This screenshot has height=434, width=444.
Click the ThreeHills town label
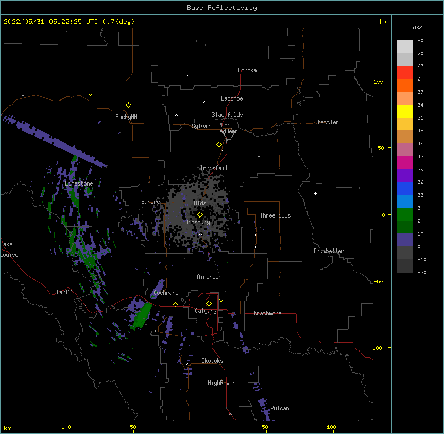(275, 215)
